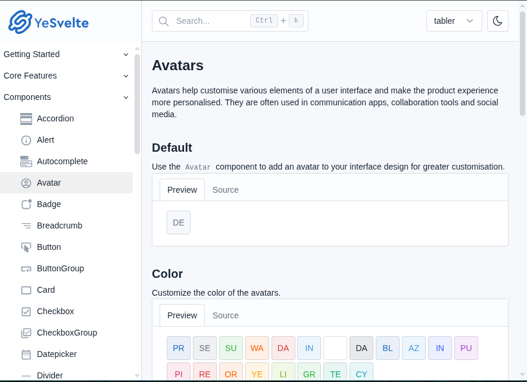Click the Card sidebar icon

[26, 290]
